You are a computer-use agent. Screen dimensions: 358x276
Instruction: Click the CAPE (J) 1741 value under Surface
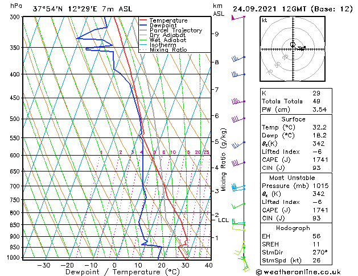320,160
